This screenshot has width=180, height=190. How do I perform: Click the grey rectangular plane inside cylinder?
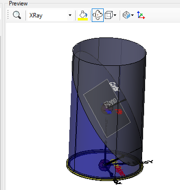(x=107, y=108)
